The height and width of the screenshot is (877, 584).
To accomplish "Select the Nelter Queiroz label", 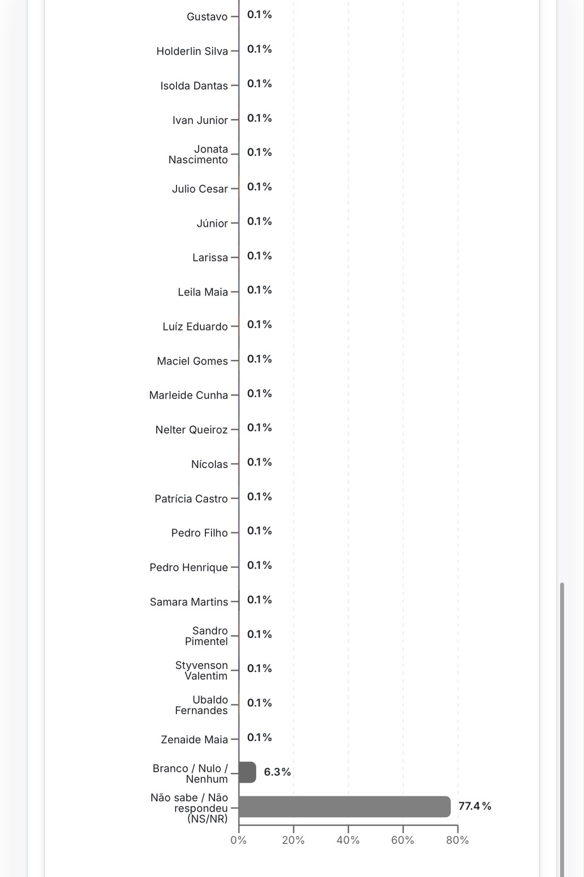I will point(192,430).
